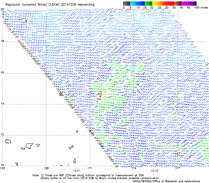Click the purple time marker '15:22'
This screenshot has height=183, width=209.
tap(154, 171)
